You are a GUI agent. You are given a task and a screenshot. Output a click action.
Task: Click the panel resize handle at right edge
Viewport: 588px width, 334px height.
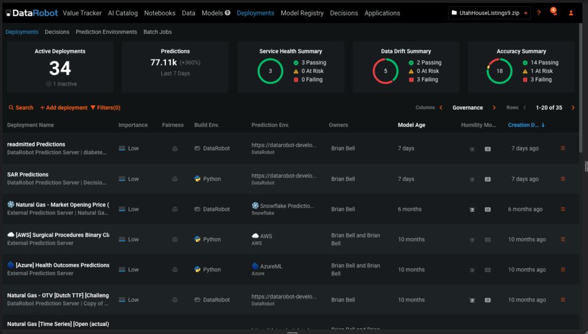coord(586,166)
